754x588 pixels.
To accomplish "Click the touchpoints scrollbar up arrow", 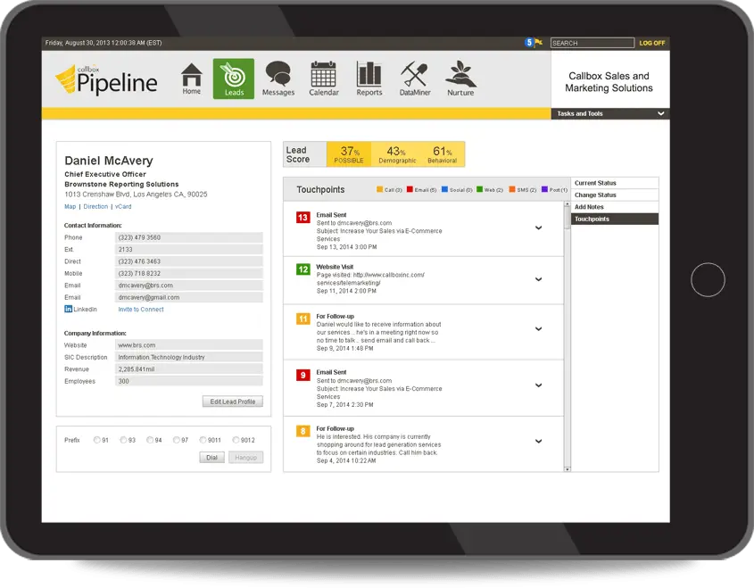I will [x=568, y=204].
